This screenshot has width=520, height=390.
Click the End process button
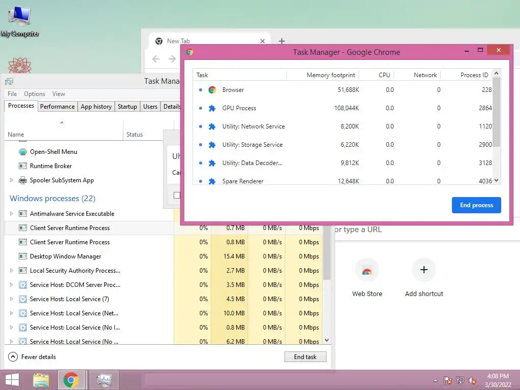pyautogui.click(x=476, y=205)
